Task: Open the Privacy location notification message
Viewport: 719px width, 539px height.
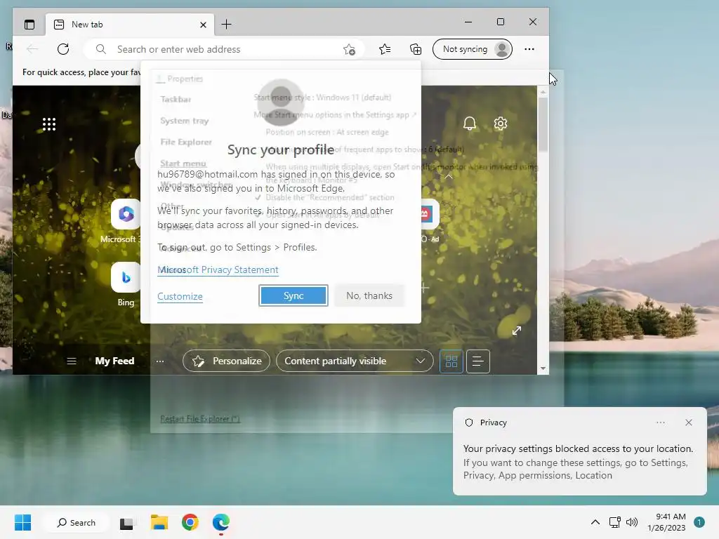Action: point(579,462)
